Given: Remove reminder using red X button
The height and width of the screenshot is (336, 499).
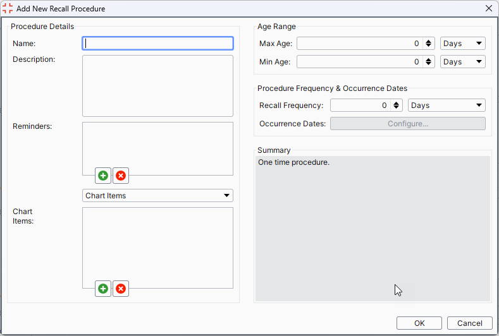Looking at the screenshot, I should (x=121, y=176).
